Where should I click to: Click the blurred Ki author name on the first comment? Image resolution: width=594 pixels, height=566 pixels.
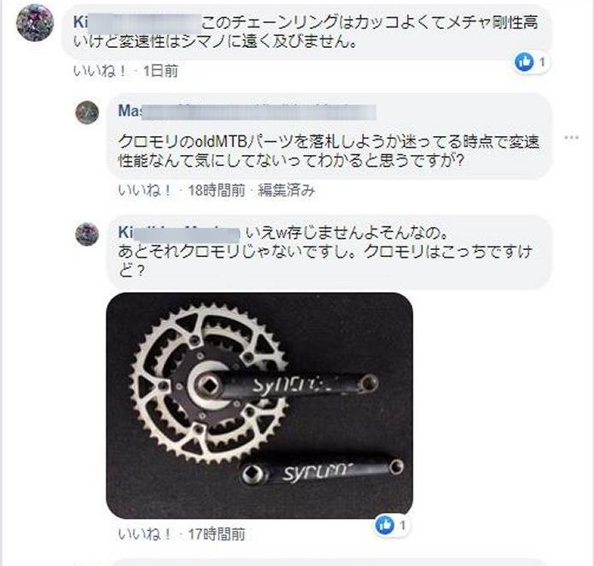[137, 23]
